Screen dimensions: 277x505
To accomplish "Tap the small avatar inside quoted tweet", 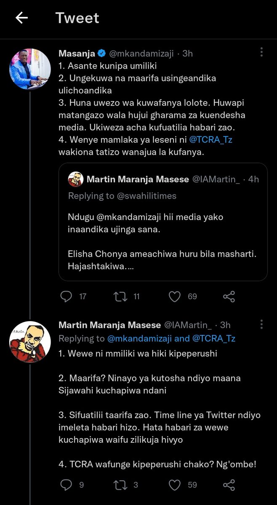I will pos(75,179).
